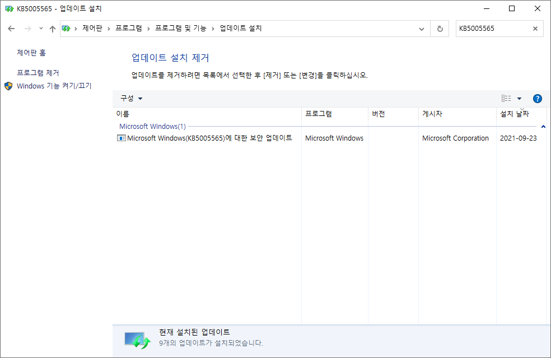Click 현재 설치된 업데이트 text

[x=194, y=332]
